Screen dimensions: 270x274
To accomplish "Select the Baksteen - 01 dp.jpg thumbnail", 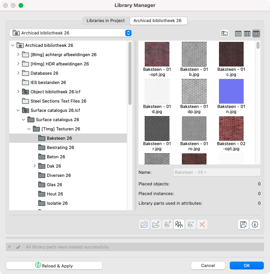I will [x=194, y=91].
